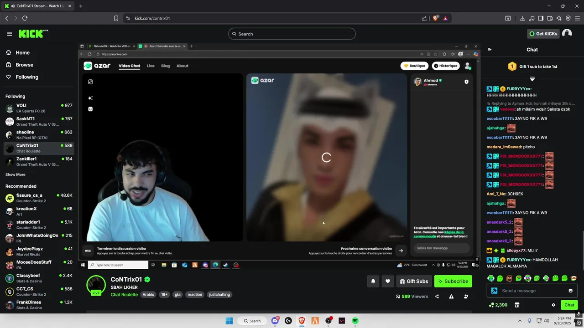Open the user profile avatar menu
The height and width of the screenshot is (328, 584).
tap(567, 33)
